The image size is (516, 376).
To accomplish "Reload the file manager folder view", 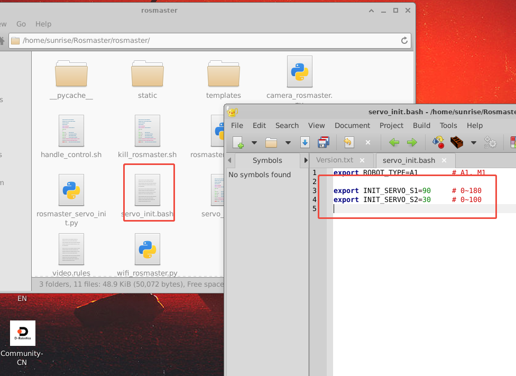I will [x=404, y=40].
